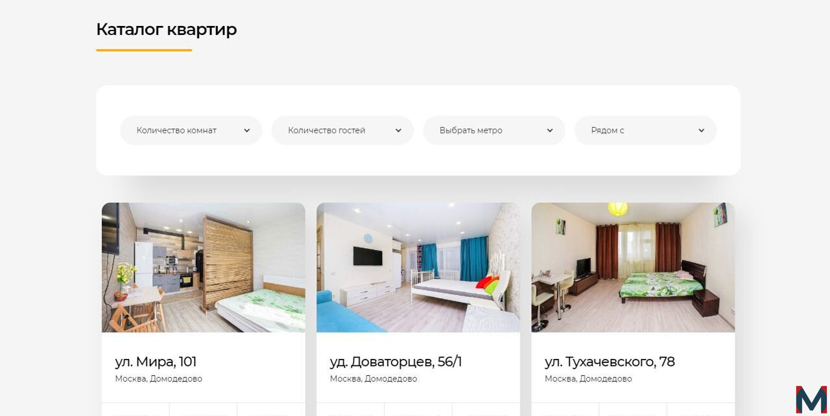This screenshot has width=830, height=416.
Task: Click the chevron arrow beside Количество комнат
Action: (x=246, y=130)
